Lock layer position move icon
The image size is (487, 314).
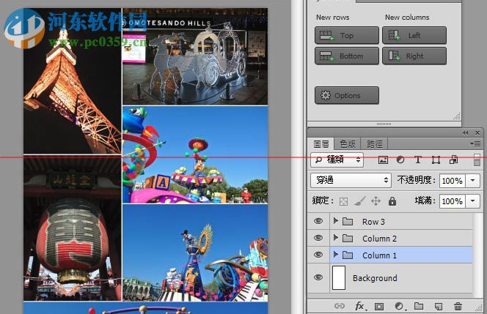(x=376, y=201)
